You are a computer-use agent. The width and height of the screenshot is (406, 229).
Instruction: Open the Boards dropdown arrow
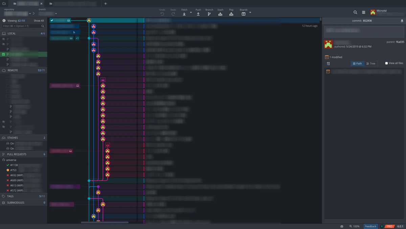point(250,13)
